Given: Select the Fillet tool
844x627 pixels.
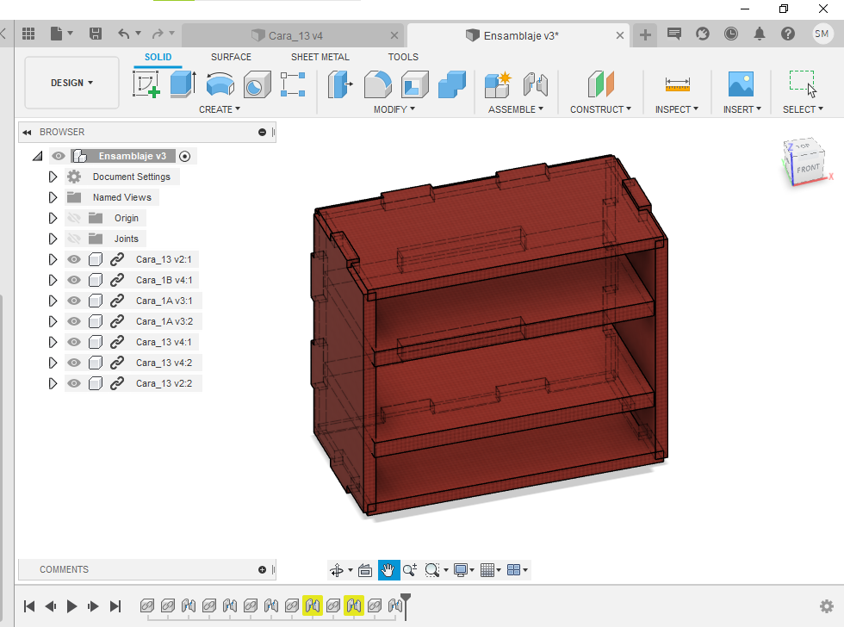Looking at the screenshot, I should tap(377, 84).
